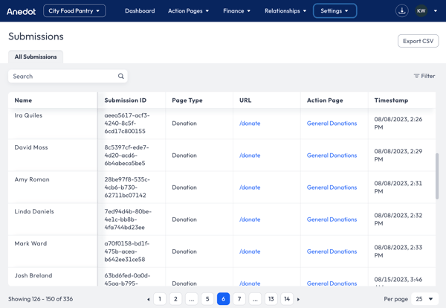The width and height of the screenshot is (446, 308).
Task: Open /donate link in Linda Daniels row
Action: (250, 219)
